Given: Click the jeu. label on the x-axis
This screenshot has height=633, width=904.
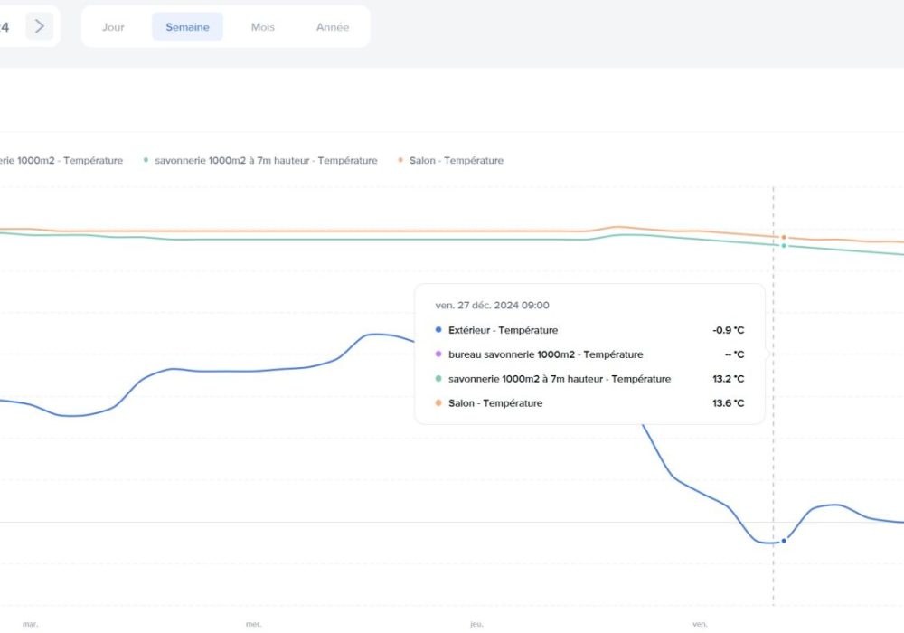Looking at the screenshot, I should pos(476,624).
